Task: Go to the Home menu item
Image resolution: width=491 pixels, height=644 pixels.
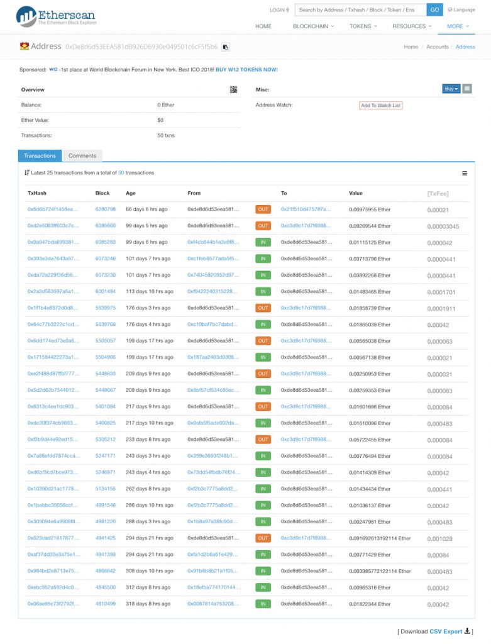Action: click(263, 26)
